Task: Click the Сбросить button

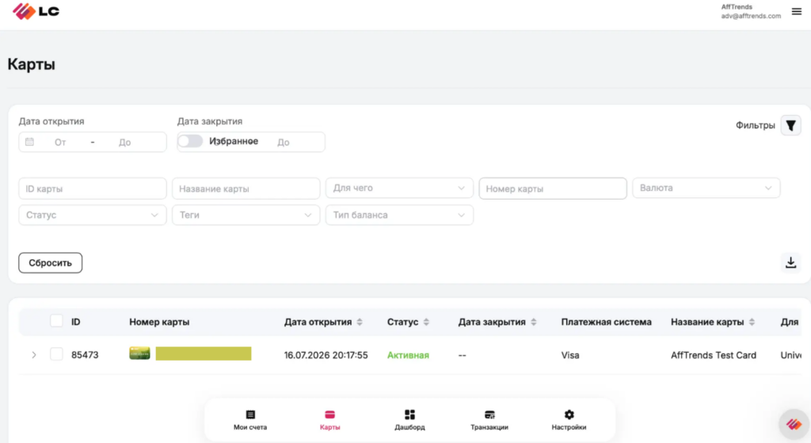Action: [50, 263]
